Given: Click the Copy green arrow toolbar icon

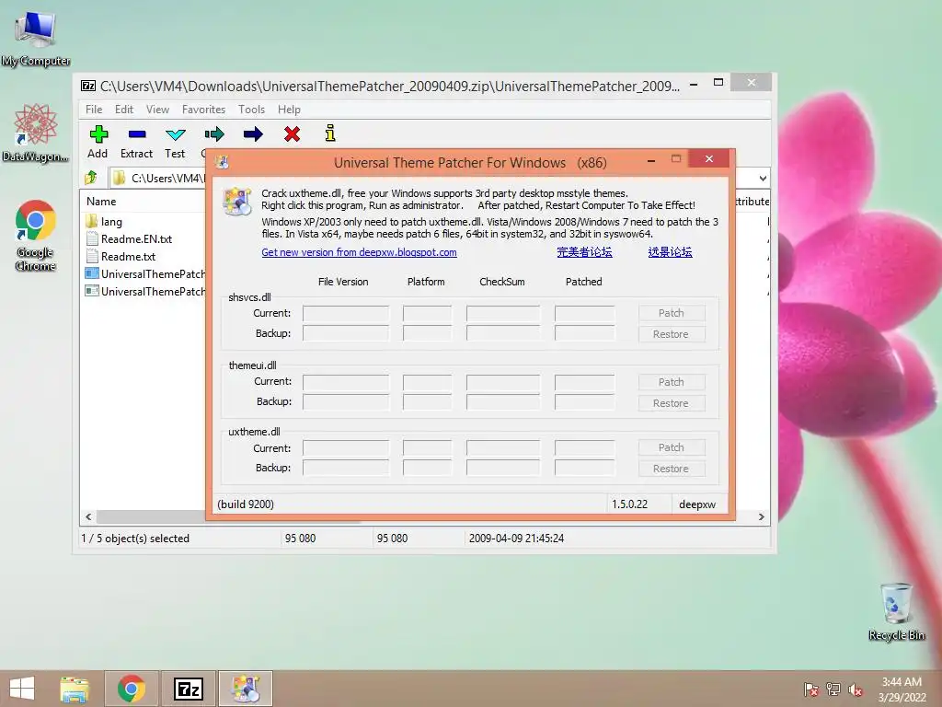Looking at the screenshot, I should [213, 134].
